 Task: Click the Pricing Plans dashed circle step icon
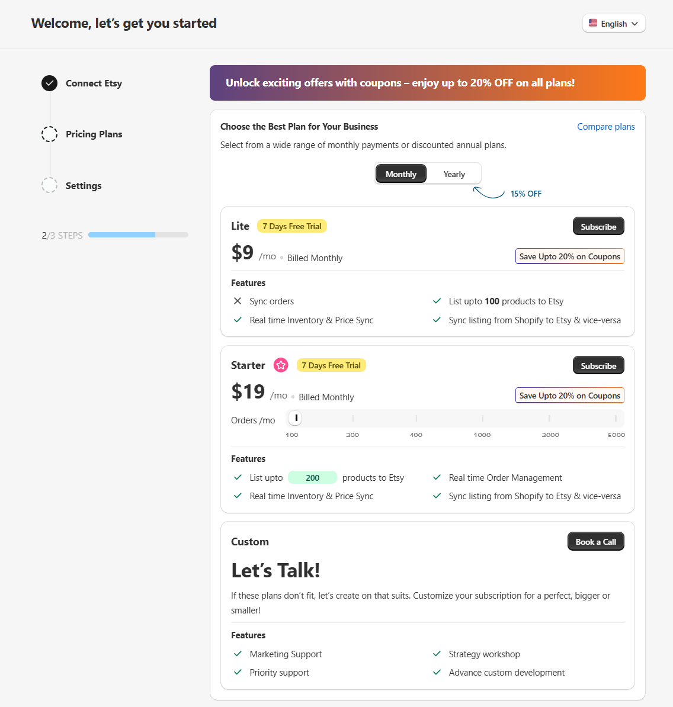point(50,134)
